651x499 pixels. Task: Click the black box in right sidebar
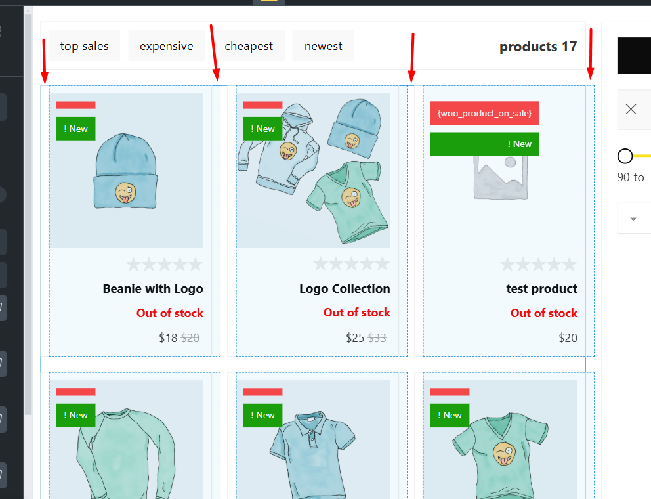click(634, 56)
